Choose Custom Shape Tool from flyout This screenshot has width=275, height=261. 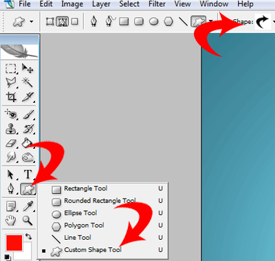click(x=103, y=250)
